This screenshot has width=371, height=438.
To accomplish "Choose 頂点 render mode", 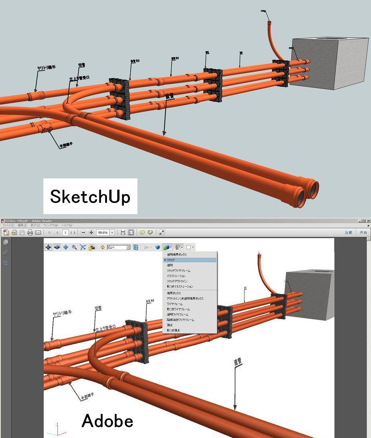I will pyautogui.click(x=189, y=325).
